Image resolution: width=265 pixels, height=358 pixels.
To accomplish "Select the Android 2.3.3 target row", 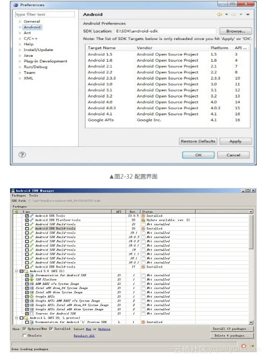I will pyautogui.click(x=167, y=78).
